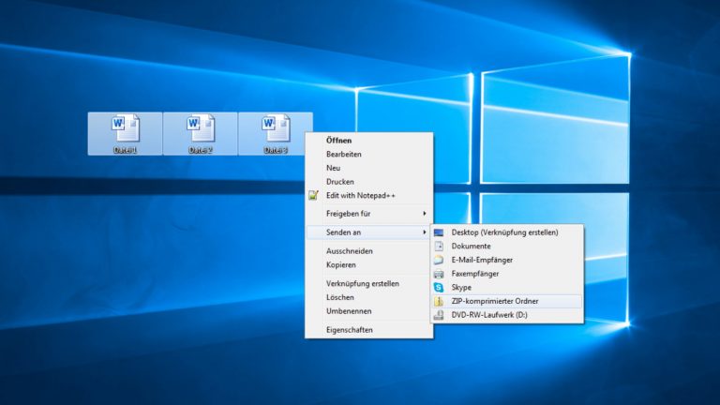Send files to Faxempfänger

(475, 273)
